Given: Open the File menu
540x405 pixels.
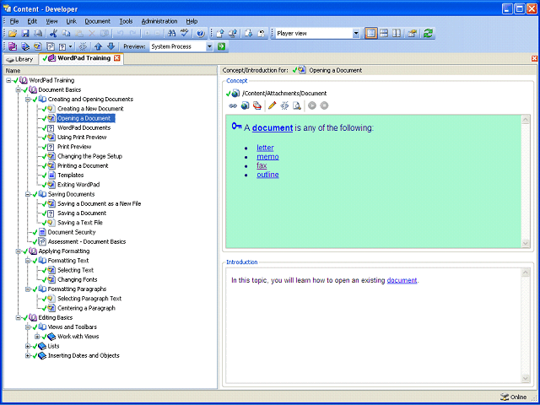Looking at the screenshot, I should point(14,21).
